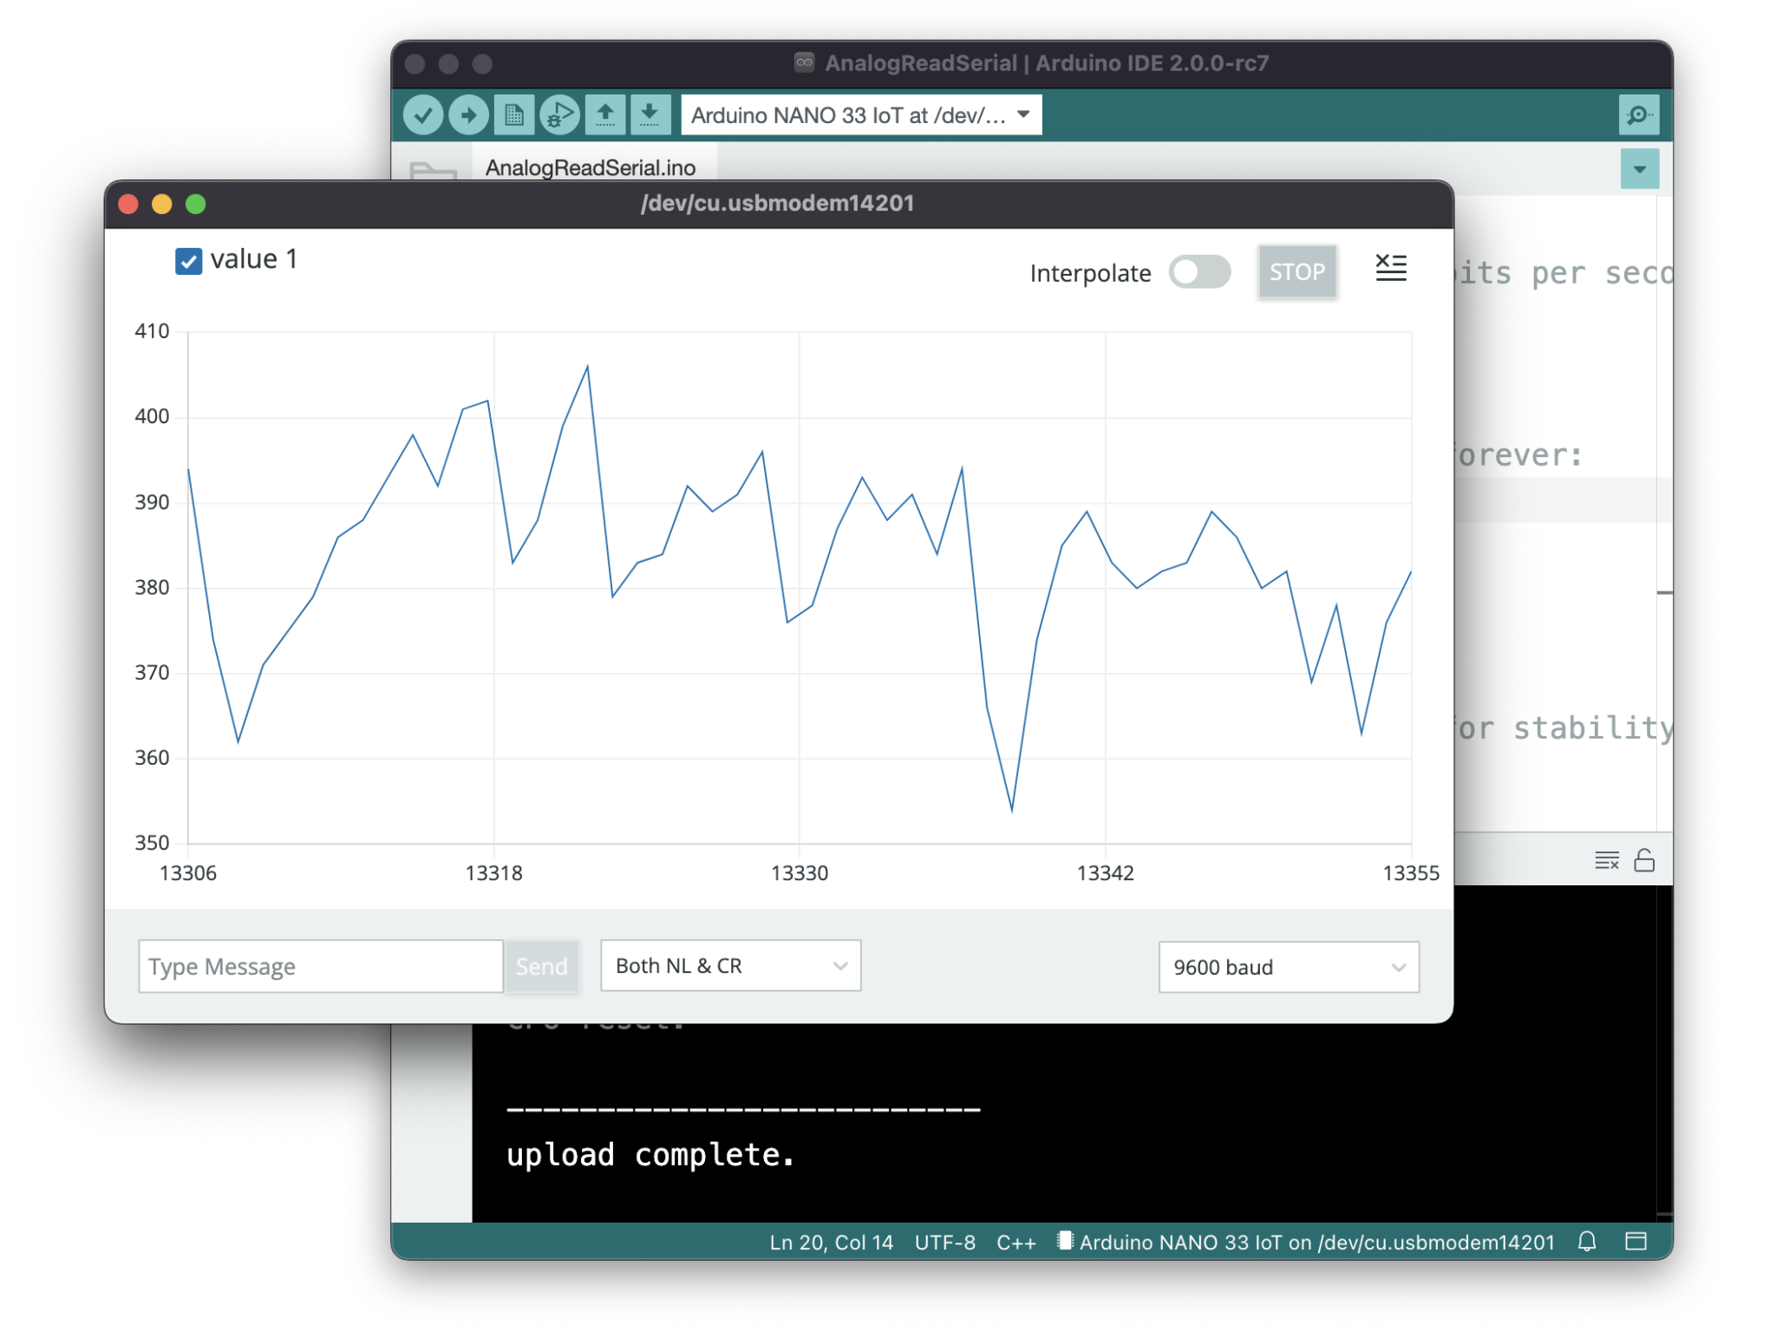Open the board selector dropdown
1776x1344 pixels.
coord(860,115)
